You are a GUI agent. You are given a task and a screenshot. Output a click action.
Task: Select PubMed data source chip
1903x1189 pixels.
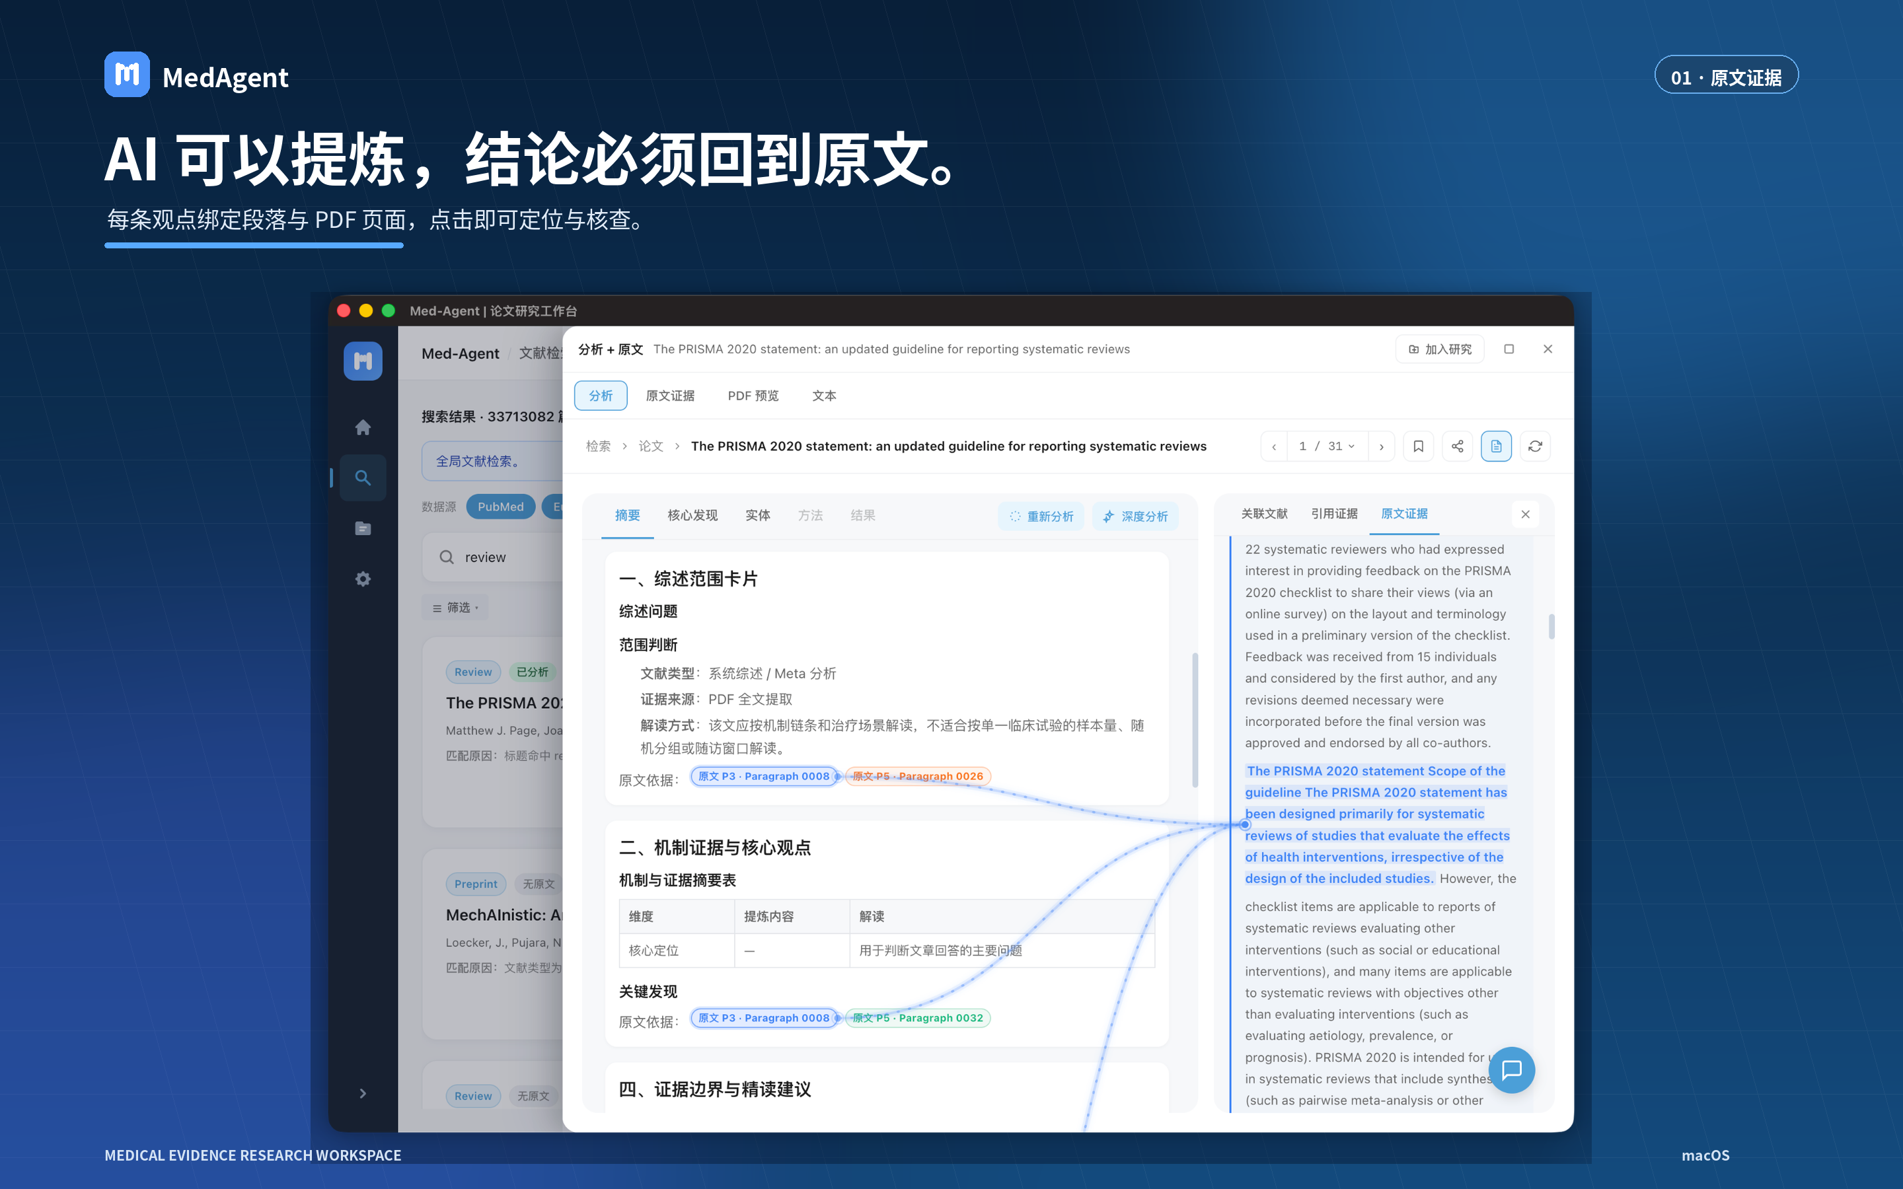(x=500, y=507)
